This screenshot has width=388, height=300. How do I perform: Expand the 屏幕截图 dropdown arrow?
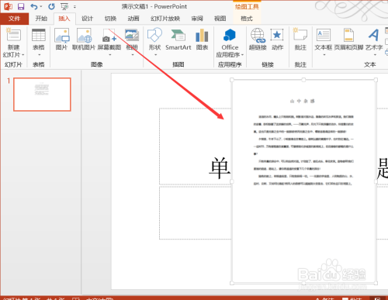click(x=110, y=55)
